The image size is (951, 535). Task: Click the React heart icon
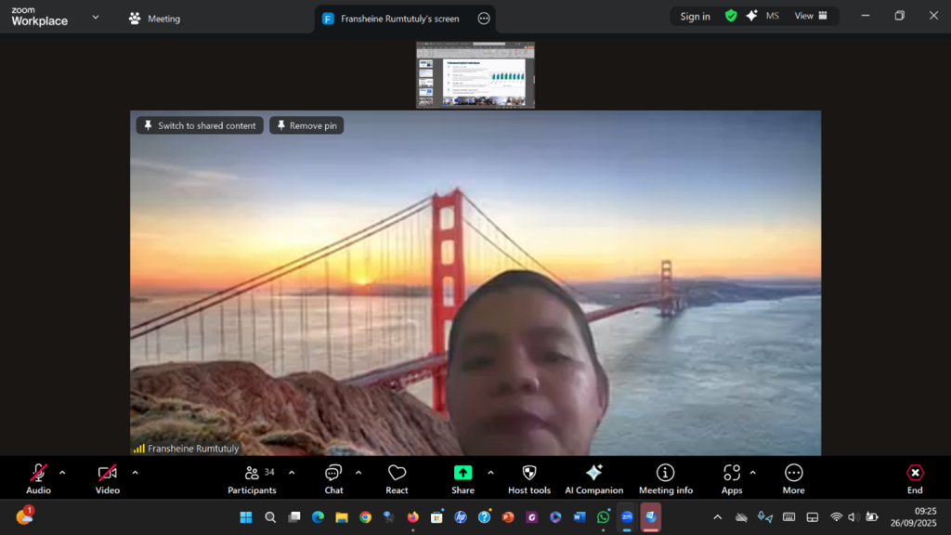click(x=397, y=479)
